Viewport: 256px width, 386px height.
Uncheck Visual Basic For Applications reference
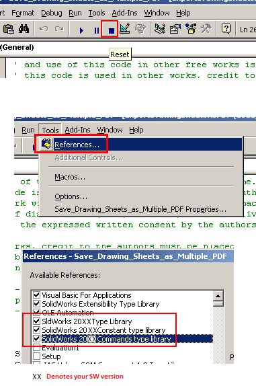click(x=36, y=295)
